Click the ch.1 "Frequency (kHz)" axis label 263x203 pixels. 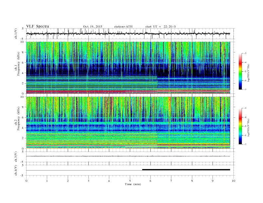19,64
